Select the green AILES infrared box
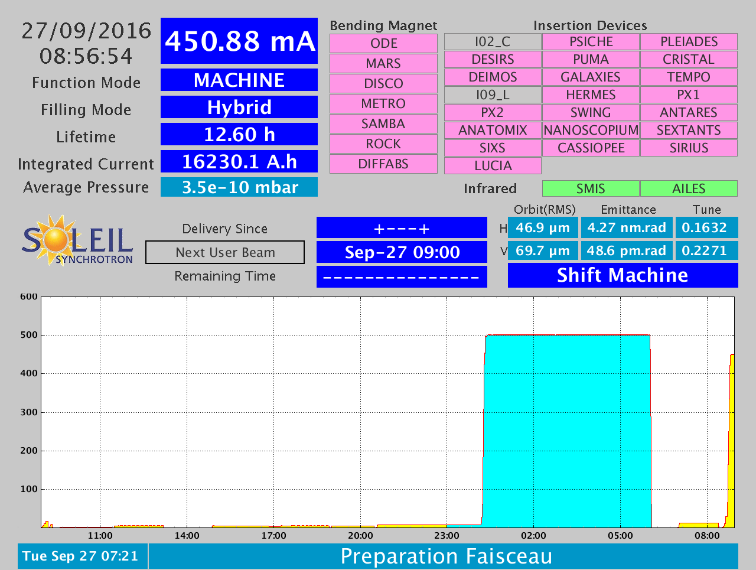 click(x=689, y=188)
